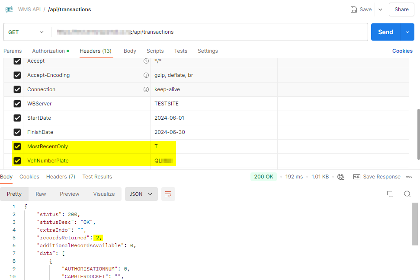This screenshot has height=280, width=420.
Task: Open the response more options ellipsis
Action: [409, 177]
